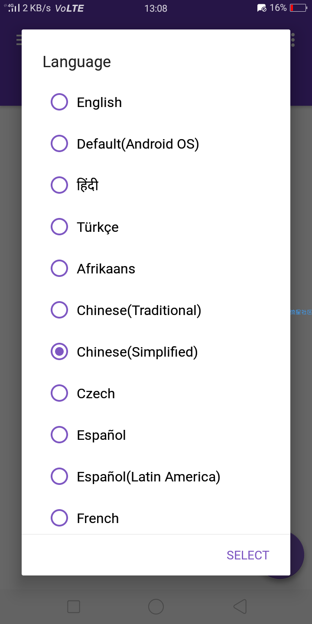Tap the recent apps square icon
Image resolution: width=312 pixels, height=624 pixels.
click(x=74, y=607)
